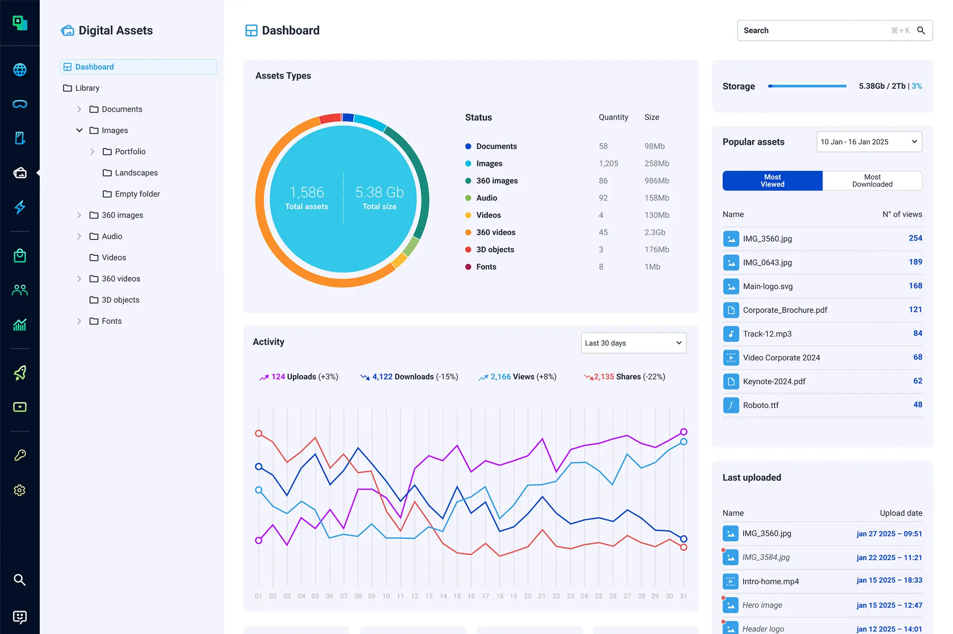953x634 pixels.
Task: Select the VR headset icon
Action: tap(20, 104)
